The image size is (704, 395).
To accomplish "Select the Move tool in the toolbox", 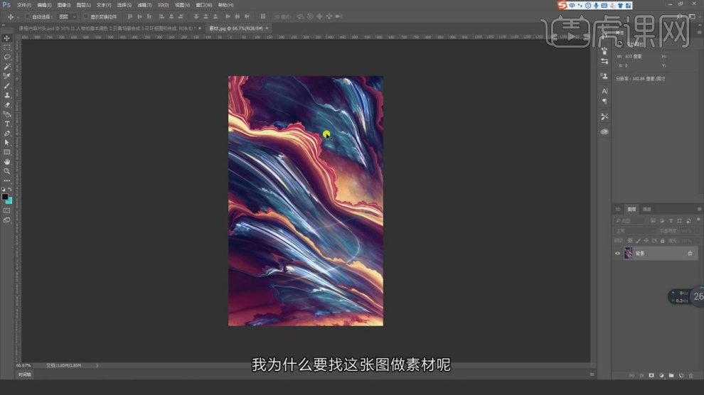I will [6, 38].
